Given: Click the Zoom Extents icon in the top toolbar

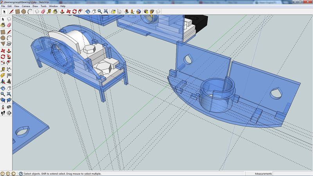Looking at the screenshot, I should point(106,12).
